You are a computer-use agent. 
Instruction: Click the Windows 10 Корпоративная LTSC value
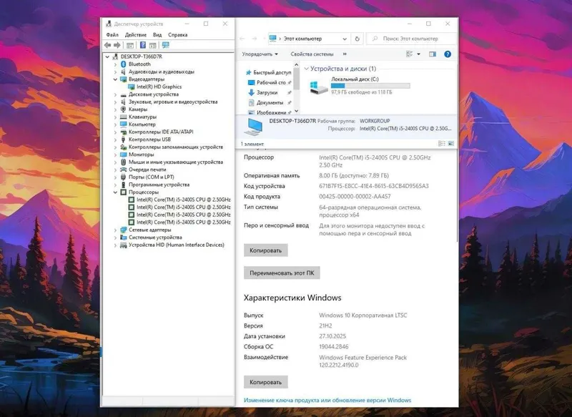point(363,315)
